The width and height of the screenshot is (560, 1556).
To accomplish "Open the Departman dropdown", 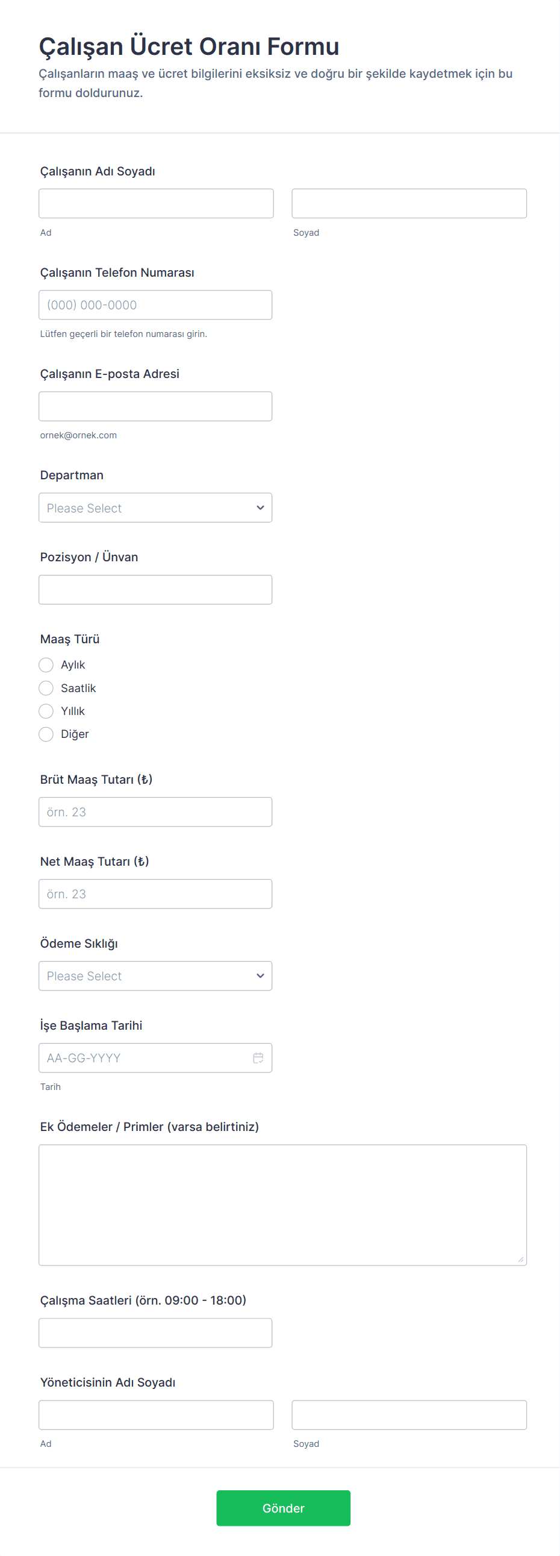I will click(155, 508).
